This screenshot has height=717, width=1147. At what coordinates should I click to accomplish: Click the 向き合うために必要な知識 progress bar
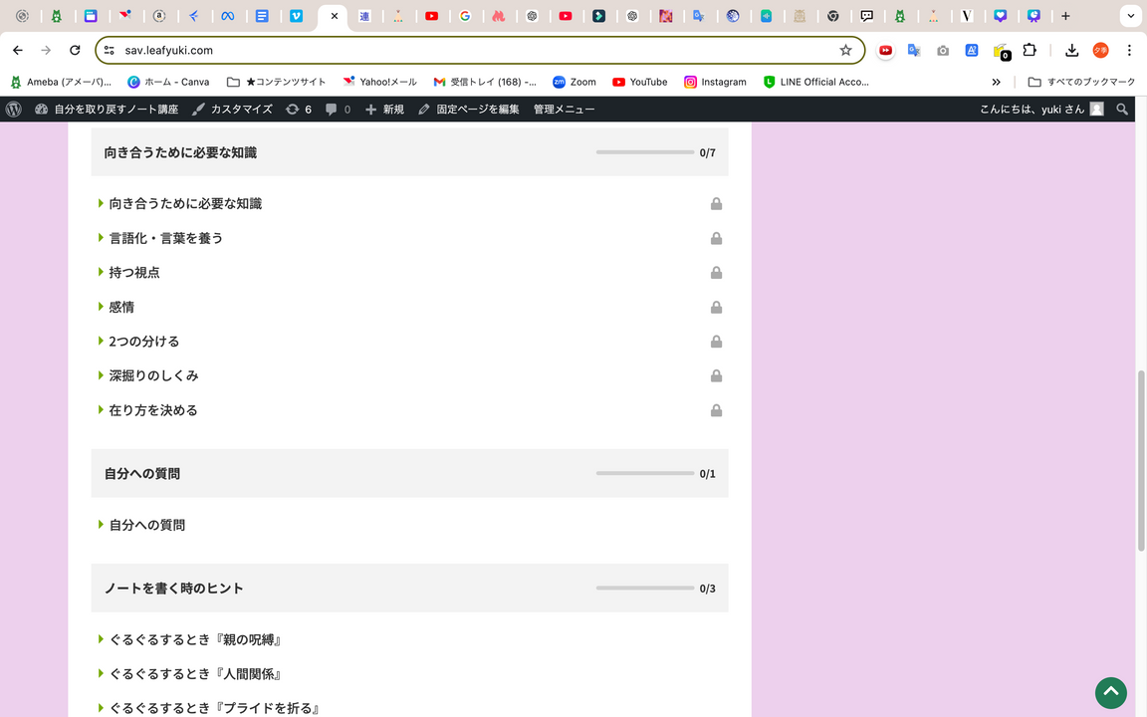[x=644, y=152]
